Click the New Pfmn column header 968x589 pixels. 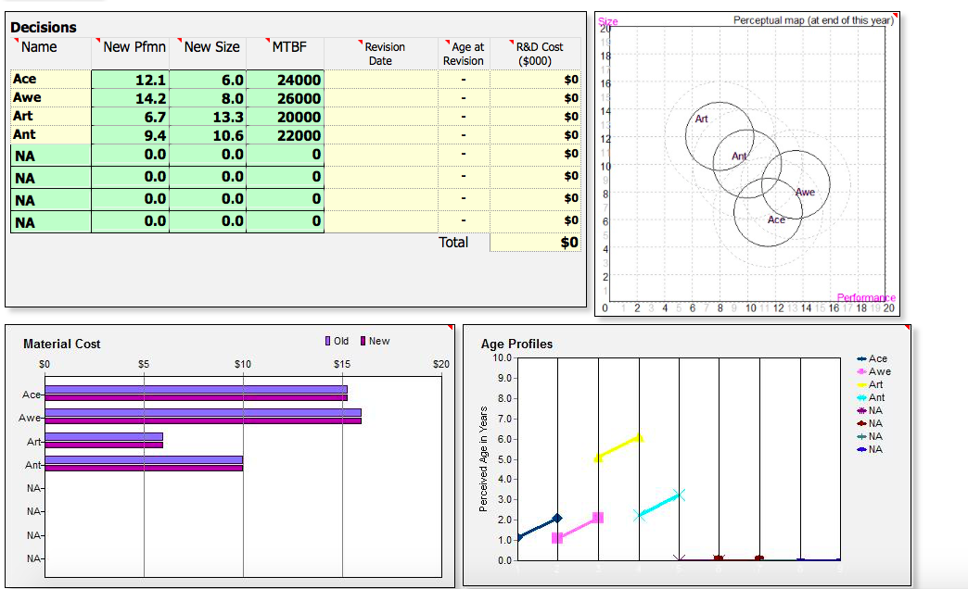(x=134, y=47)
